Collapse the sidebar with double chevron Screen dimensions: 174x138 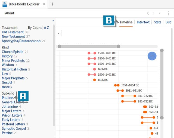(x=53, y=21)
